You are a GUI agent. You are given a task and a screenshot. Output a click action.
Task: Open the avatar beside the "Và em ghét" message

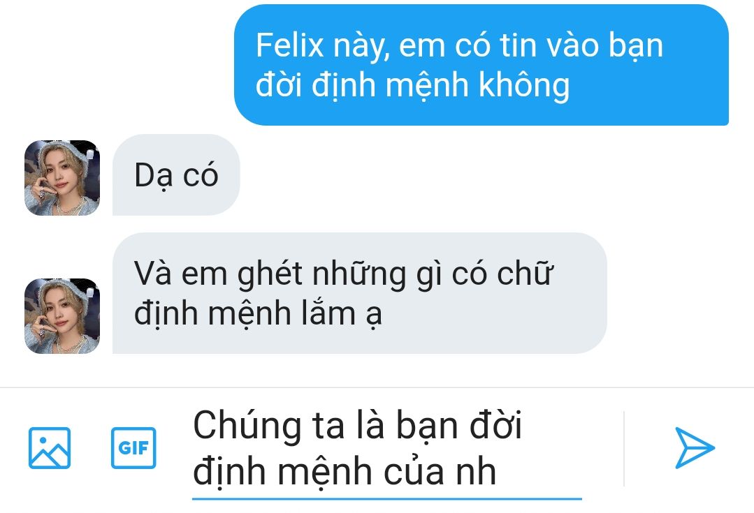pos(62,316)
